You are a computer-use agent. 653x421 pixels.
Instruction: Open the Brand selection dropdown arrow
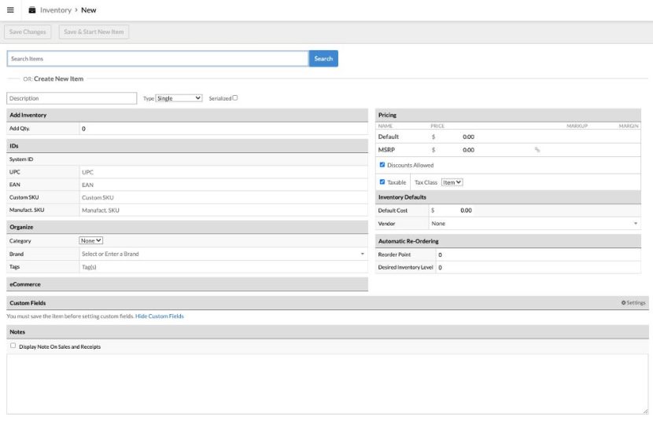point(362,254)
